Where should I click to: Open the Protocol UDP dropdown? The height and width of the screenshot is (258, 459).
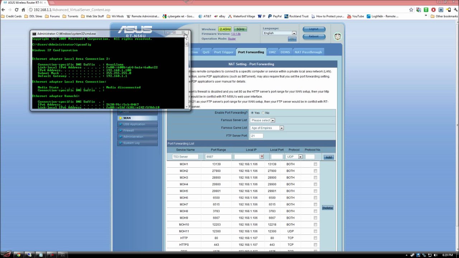[294, 157]
